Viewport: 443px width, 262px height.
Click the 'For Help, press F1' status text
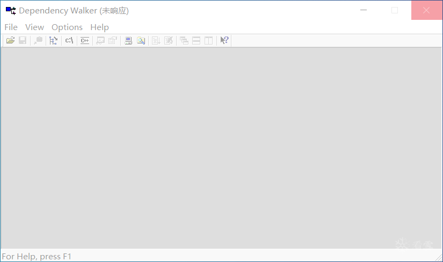[37, 256]
